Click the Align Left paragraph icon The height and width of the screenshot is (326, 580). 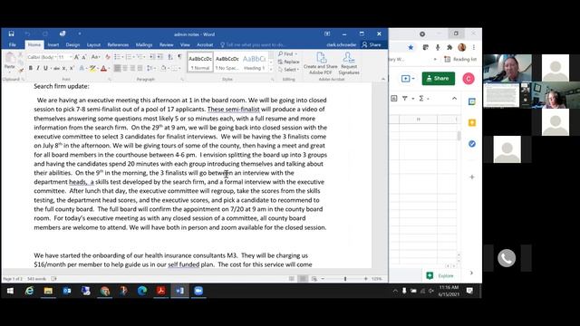pos(117,68)
